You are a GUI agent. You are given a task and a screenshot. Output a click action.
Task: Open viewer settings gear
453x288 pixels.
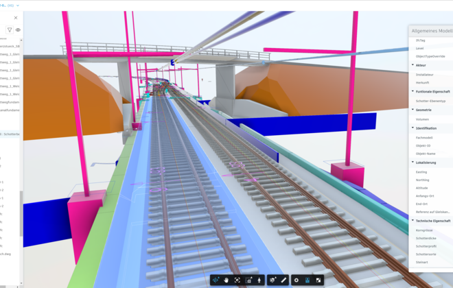coord(297,280)
